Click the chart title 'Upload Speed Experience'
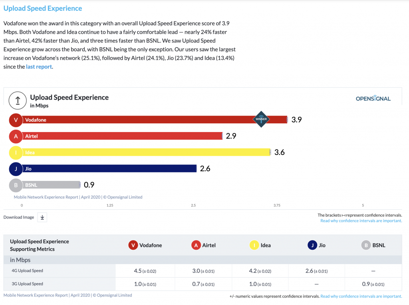Viewport: 409px width, 305px height. 69,97
